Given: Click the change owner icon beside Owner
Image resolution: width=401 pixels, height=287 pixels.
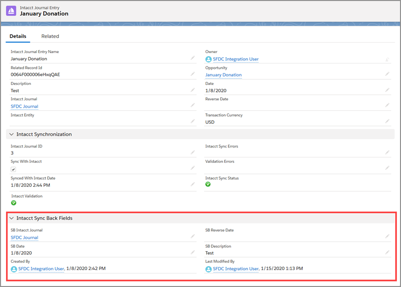Looking at the screenshot, I should [x=387, y=59].
